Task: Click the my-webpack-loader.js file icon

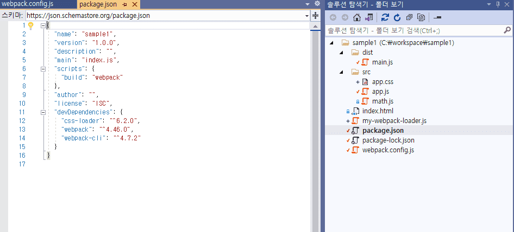Action: [355, 121]
